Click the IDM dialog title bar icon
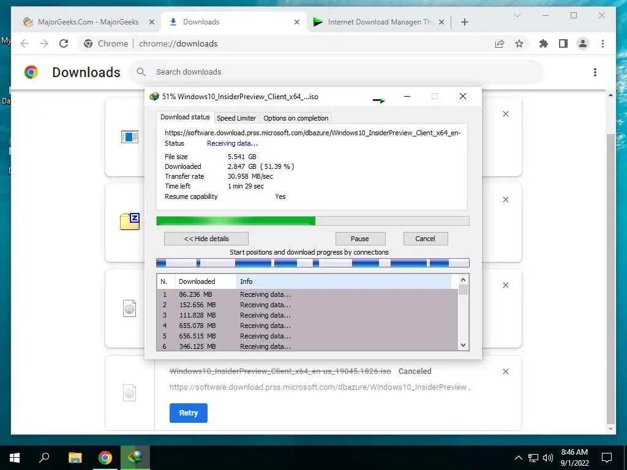 (x=154, y=96)
